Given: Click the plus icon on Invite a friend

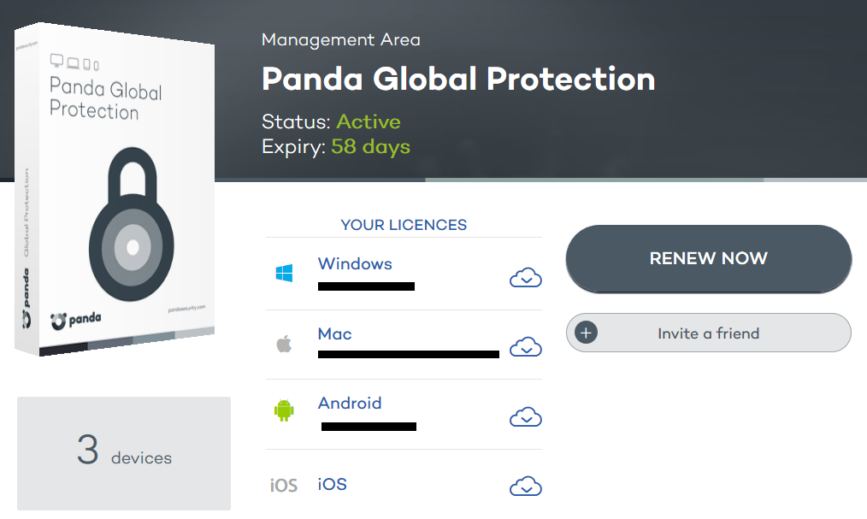Looking at the screenshot, I should [x=586, y=332].
